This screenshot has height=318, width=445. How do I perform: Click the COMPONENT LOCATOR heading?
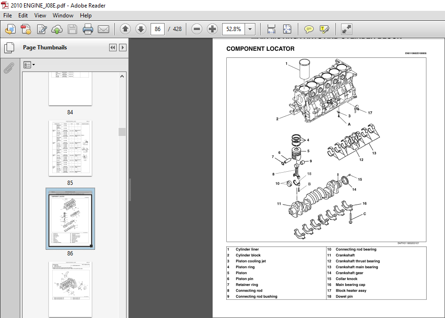(260, 49)
